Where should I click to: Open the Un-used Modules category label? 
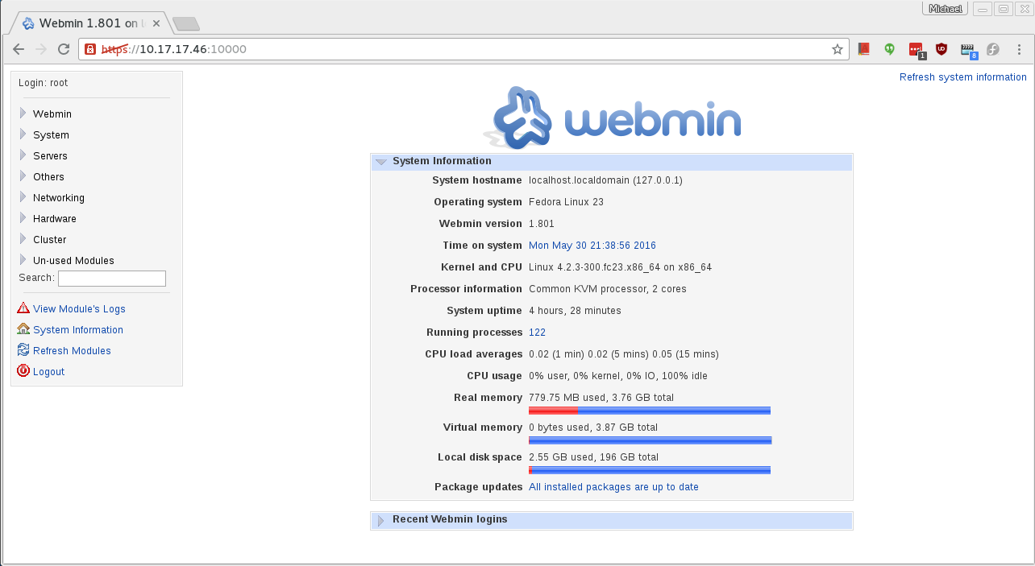point(73,261)
